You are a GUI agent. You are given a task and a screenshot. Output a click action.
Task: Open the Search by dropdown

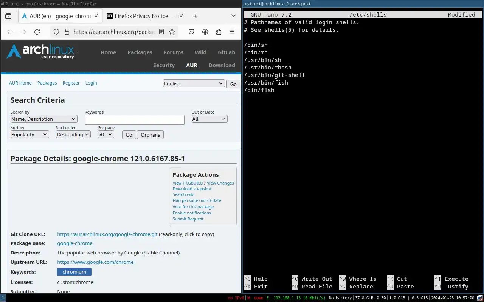click(44, 119)
